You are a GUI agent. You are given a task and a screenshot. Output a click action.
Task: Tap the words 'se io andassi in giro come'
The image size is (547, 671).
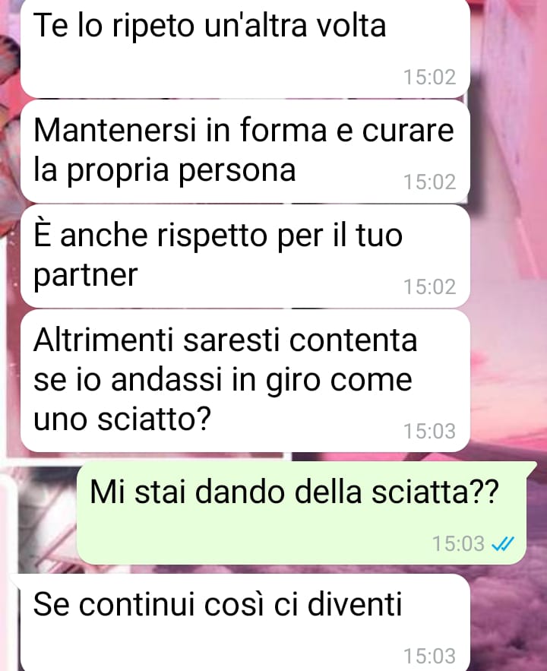tap(223, 380)
